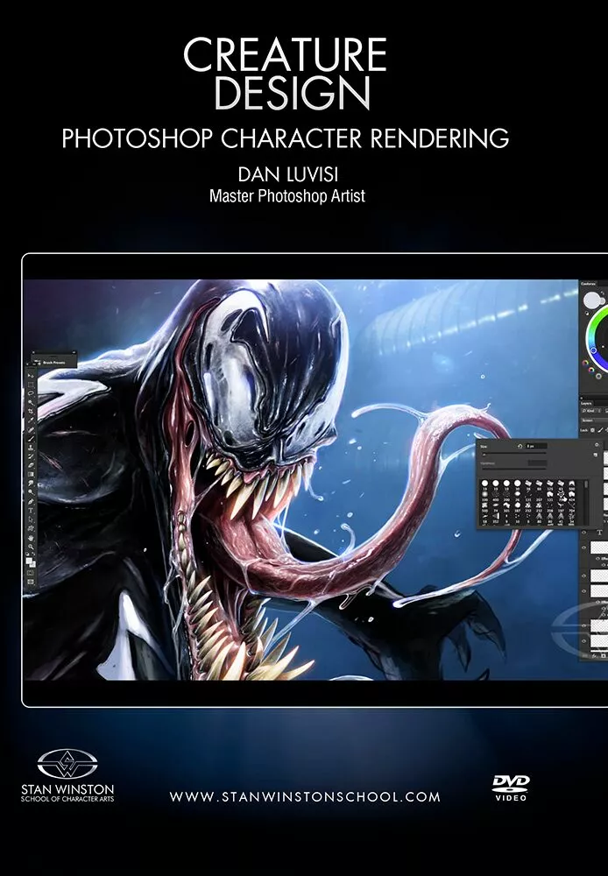The image size is (608, 876).
Task: Select the History Brush tool
Action: pyautogui.click(x=31, y=456)
